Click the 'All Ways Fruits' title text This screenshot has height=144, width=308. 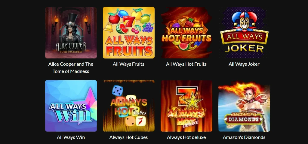(129, 64)
